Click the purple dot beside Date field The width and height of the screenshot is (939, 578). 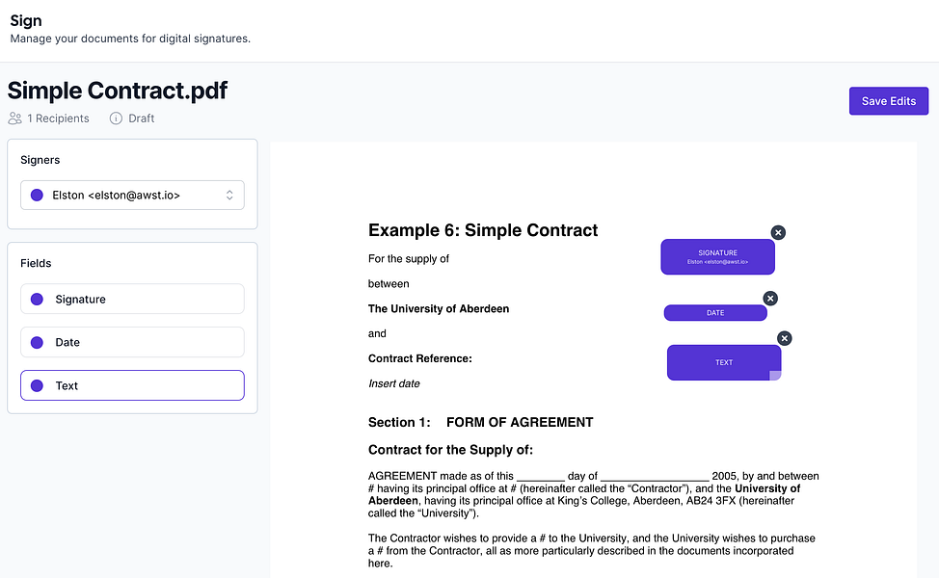point(37,342)
